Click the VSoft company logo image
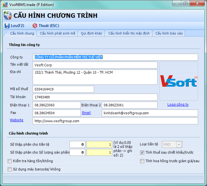Viewport: 207px width, 186px height. [x=179, y=81]
